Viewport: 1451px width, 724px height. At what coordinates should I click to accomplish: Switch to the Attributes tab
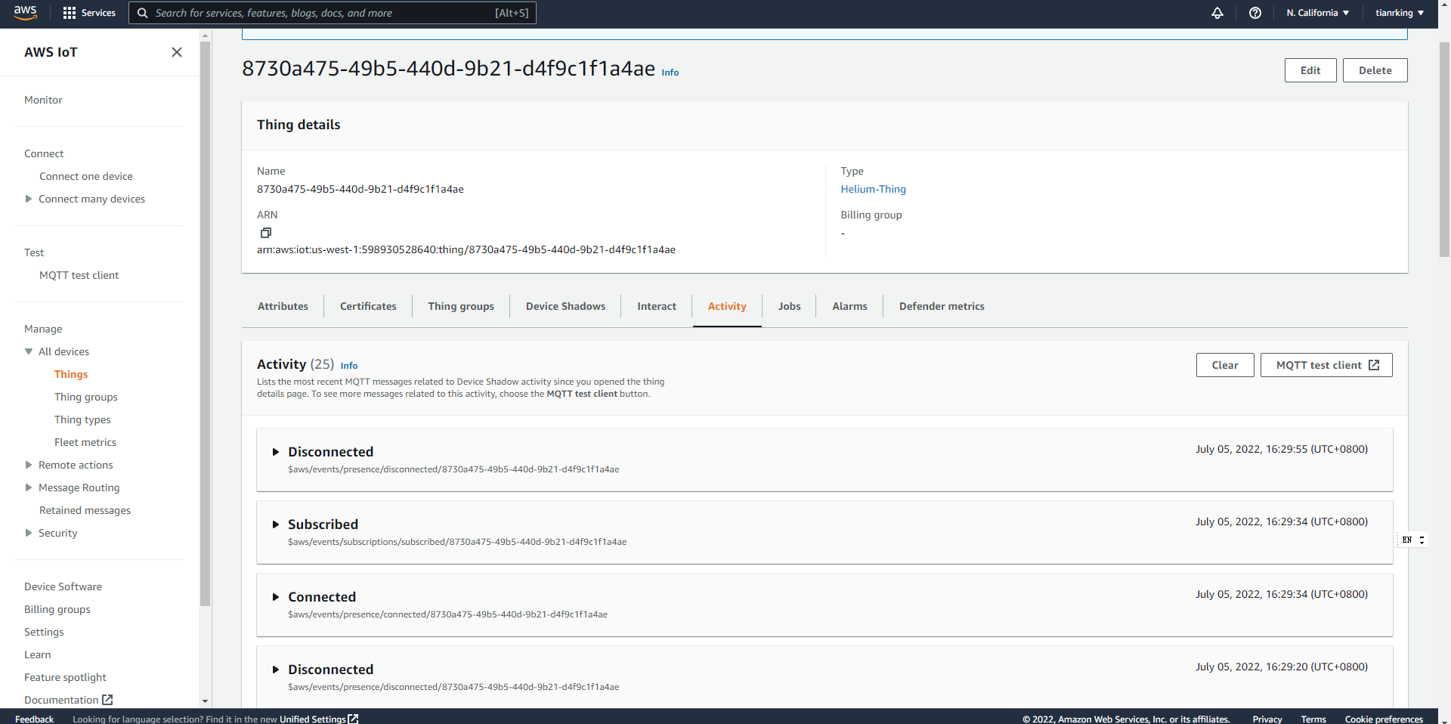click(x=283, y=306)
